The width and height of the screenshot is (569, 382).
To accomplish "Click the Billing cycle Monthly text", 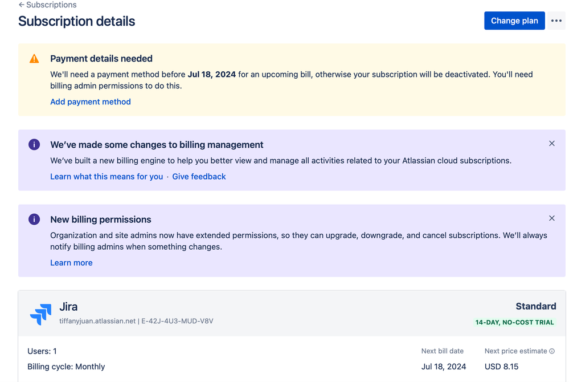I will coord(66,367).
